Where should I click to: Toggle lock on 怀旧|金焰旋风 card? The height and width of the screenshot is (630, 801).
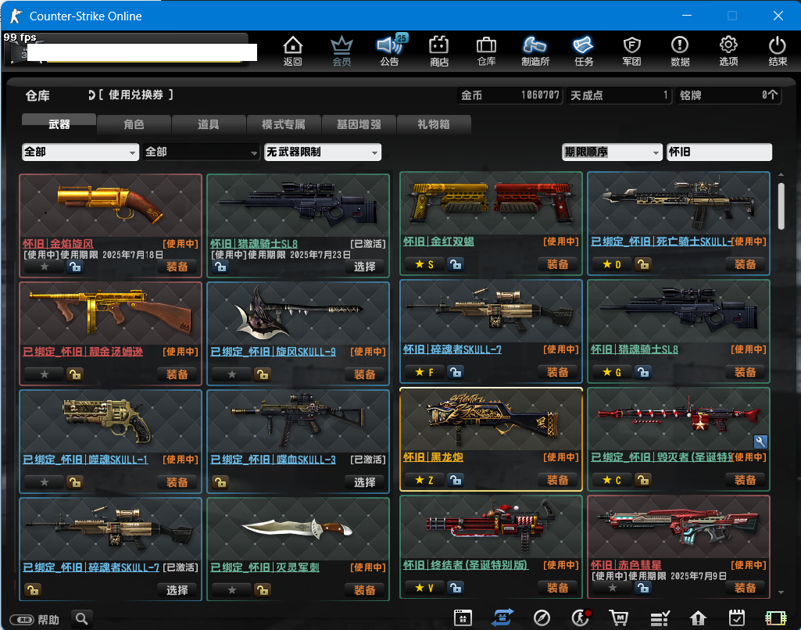pos(75,267)
